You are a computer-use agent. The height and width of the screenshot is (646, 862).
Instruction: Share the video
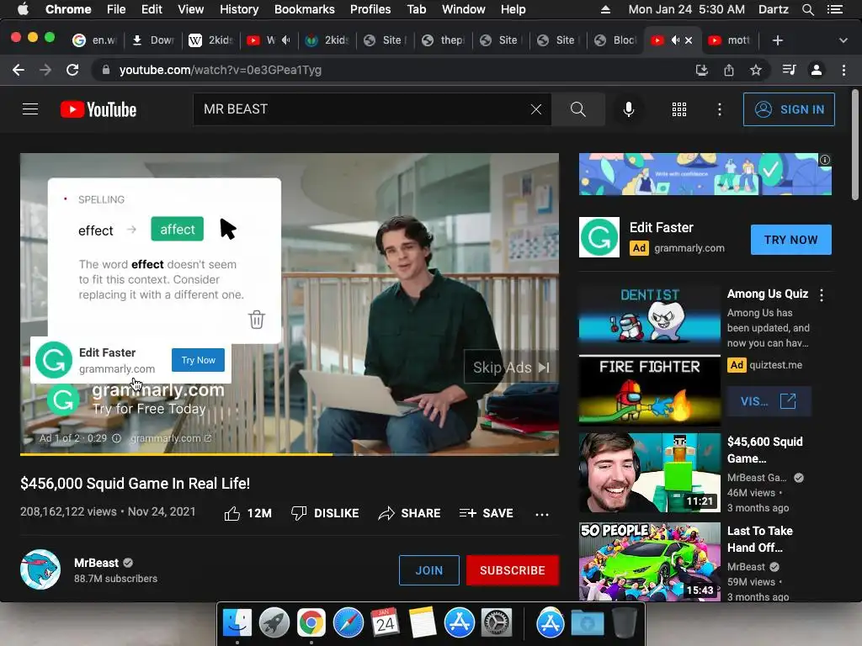(x=410, y=513)
